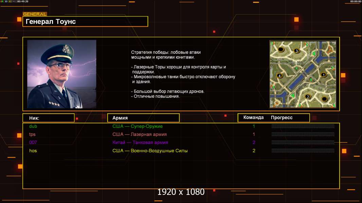Select the 'Команда' column header

(x=253, y=117)
